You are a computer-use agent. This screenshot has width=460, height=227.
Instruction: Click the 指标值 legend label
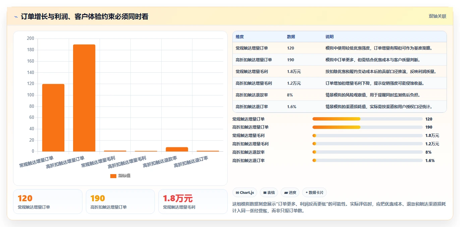point(124,176)
